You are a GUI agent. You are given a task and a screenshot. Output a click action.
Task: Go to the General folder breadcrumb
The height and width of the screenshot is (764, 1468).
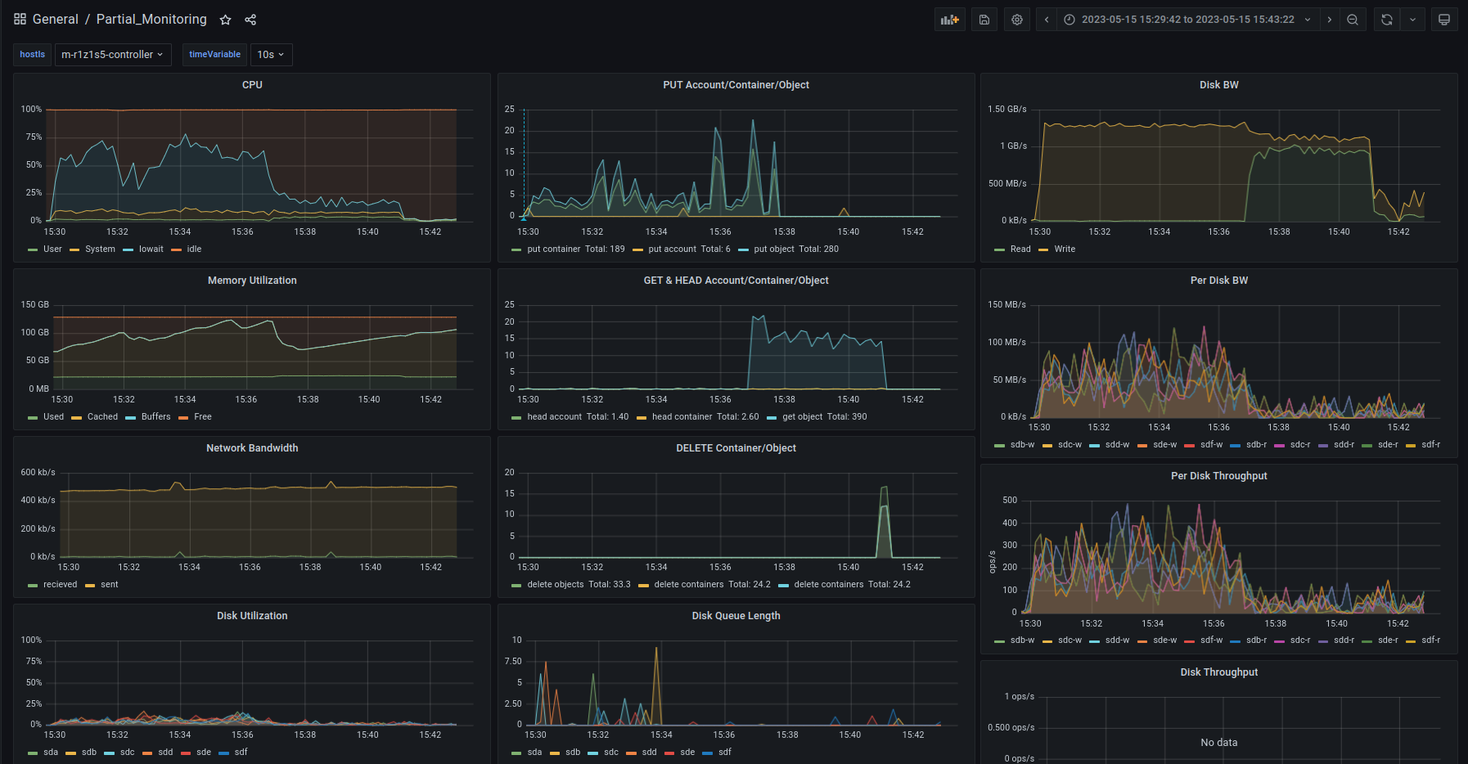pyautogui.click(x=56, y=20)
